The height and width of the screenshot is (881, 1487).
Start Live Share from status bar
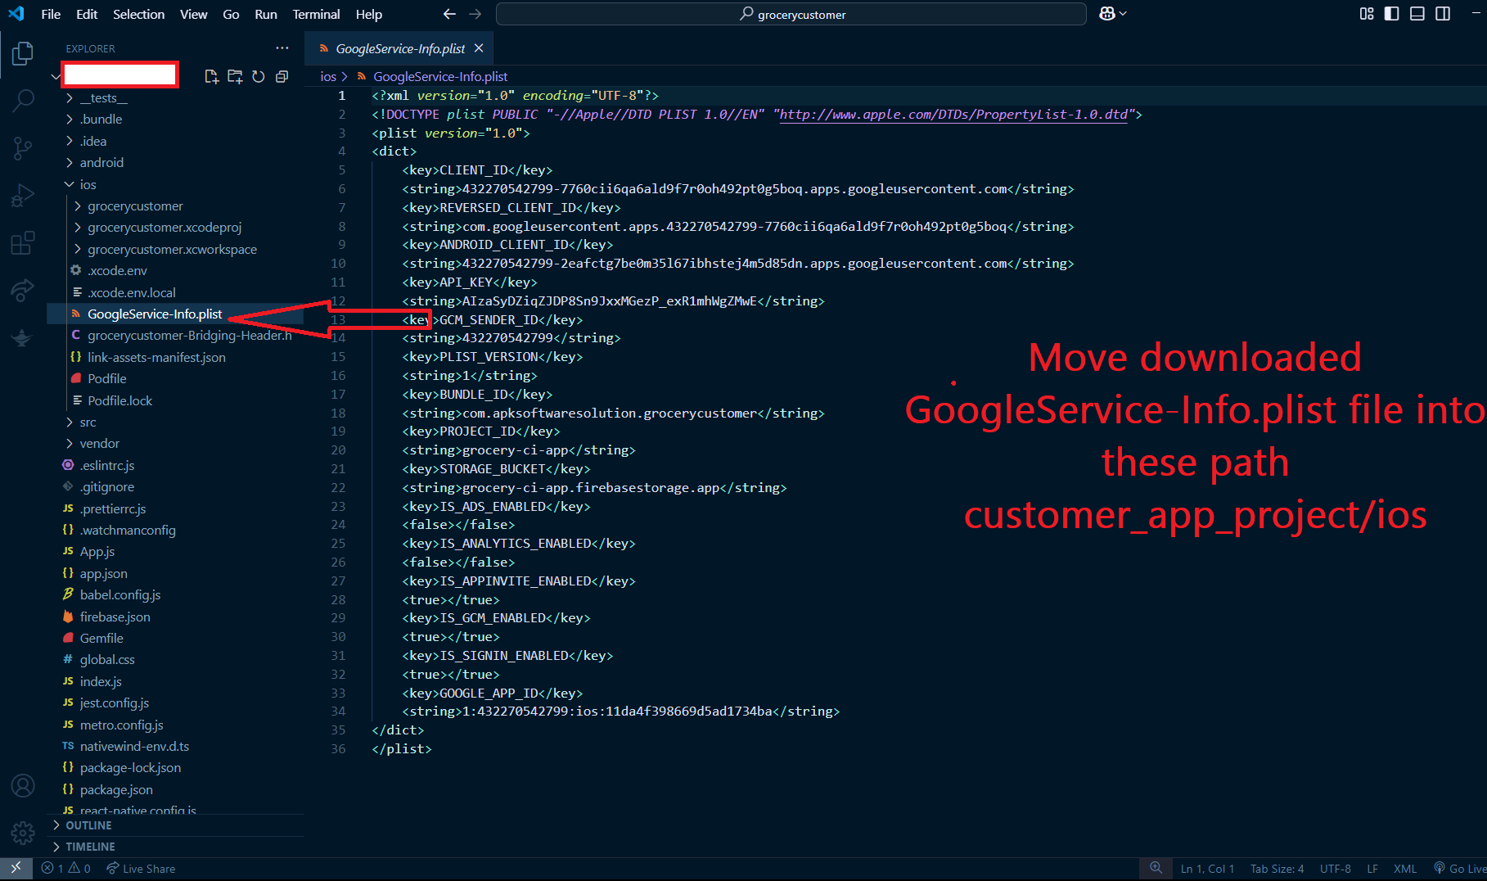[141, 869]
